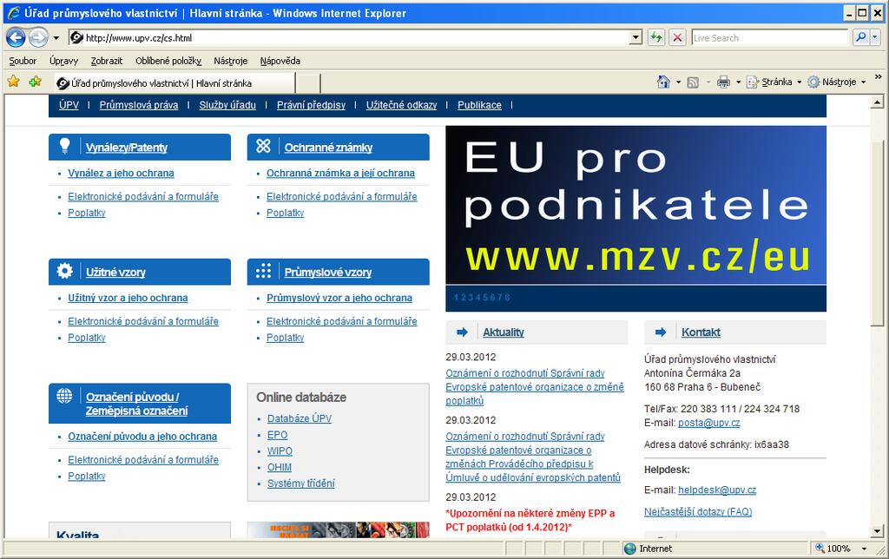The image size is (889, 559).
Task: Click the Live Search input box
Action: click(x=769, y=38)
